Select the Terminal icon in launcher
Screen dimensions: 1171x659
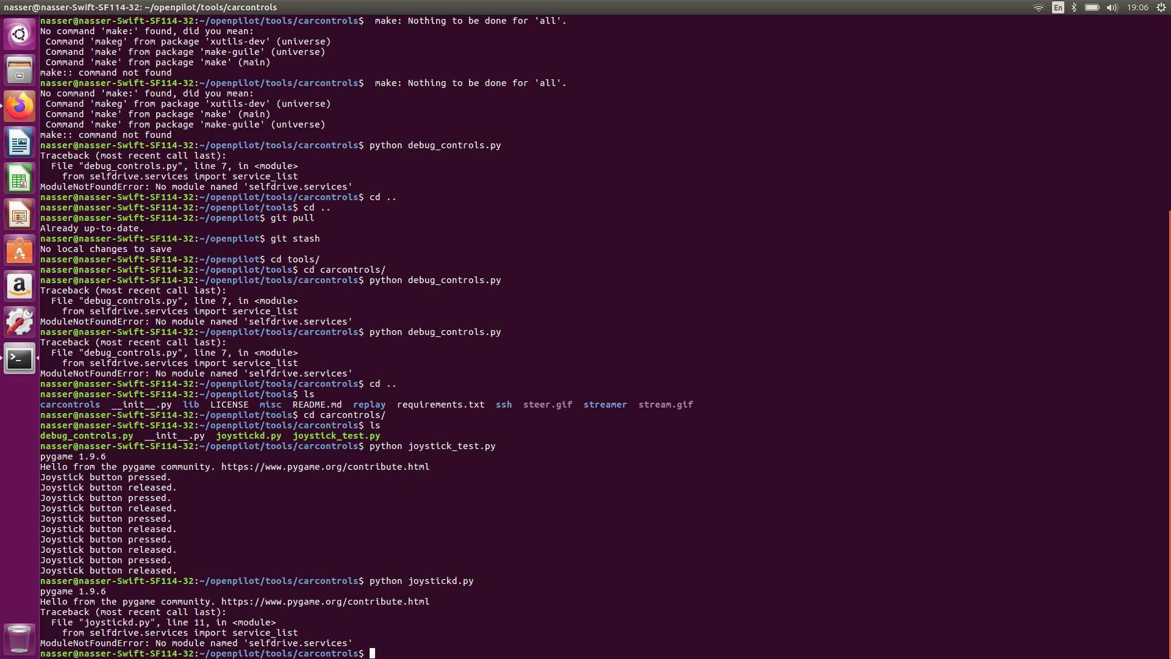20,358
